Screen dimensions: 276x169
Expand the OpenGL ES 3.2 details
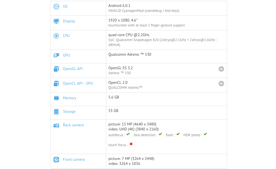(221, 69)
